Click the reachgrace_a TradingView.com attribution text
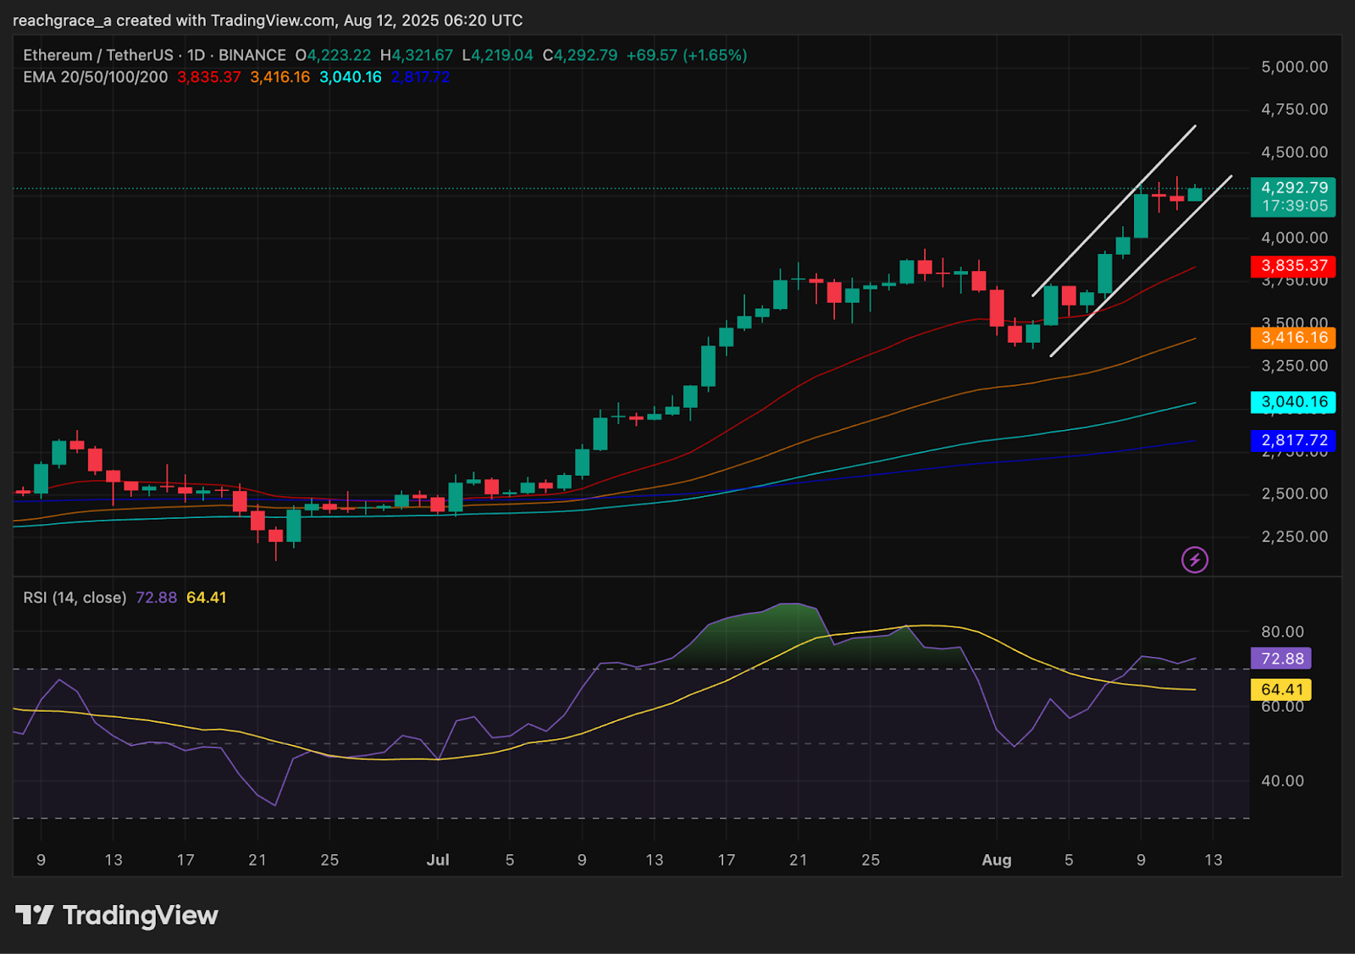 (268, 20)
